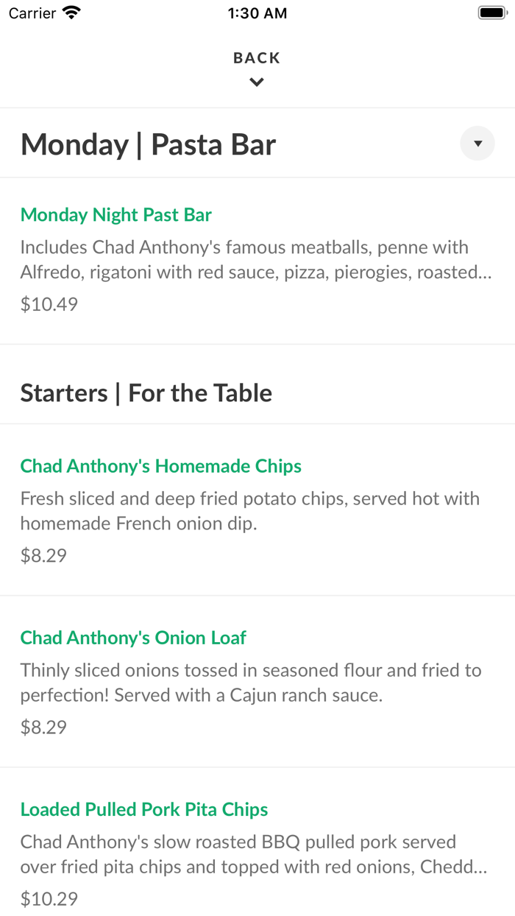Tap the Wi-Fi icon in the status bar

(71, 12)
